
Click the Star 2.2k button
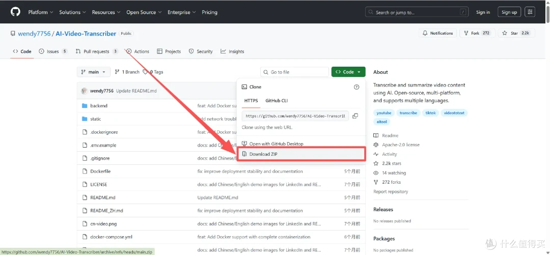click(x=516, y=33)
